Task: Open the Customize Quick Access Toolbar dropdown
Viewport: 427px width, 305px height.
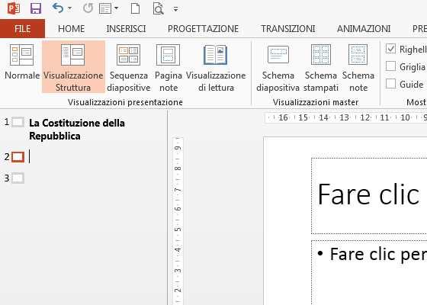Action: [x=175, y=9]
